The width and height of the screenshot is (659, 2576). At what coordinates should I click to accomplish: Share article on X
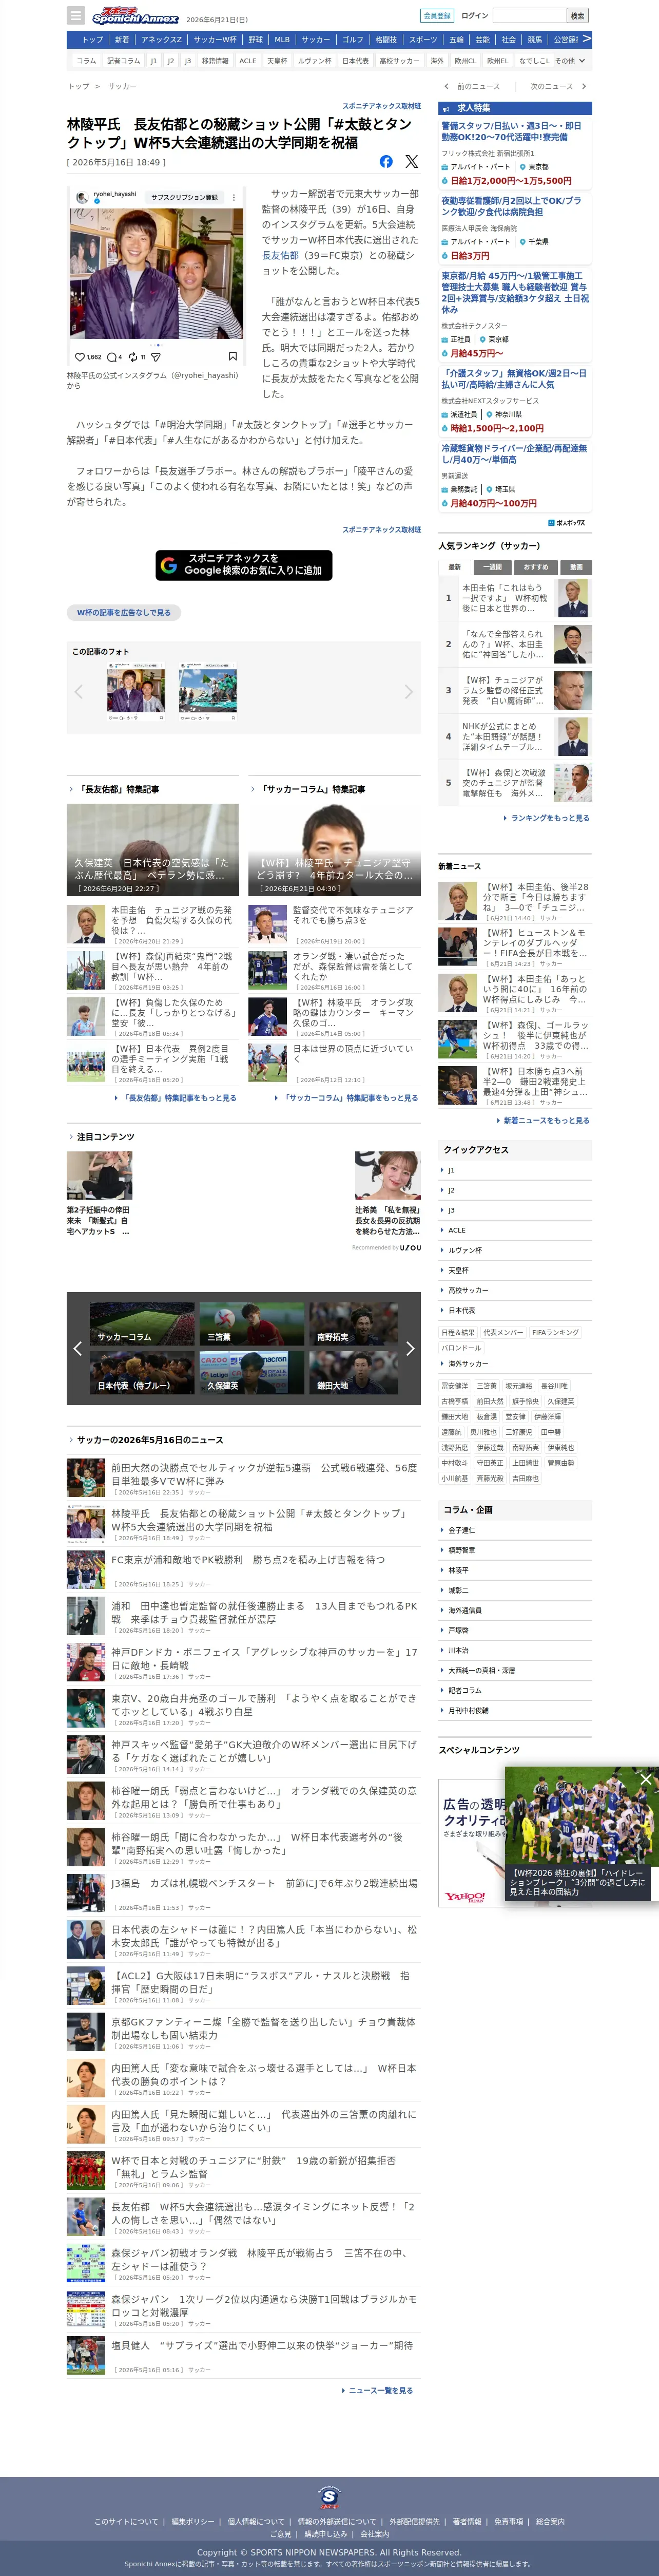coord(411,161)
